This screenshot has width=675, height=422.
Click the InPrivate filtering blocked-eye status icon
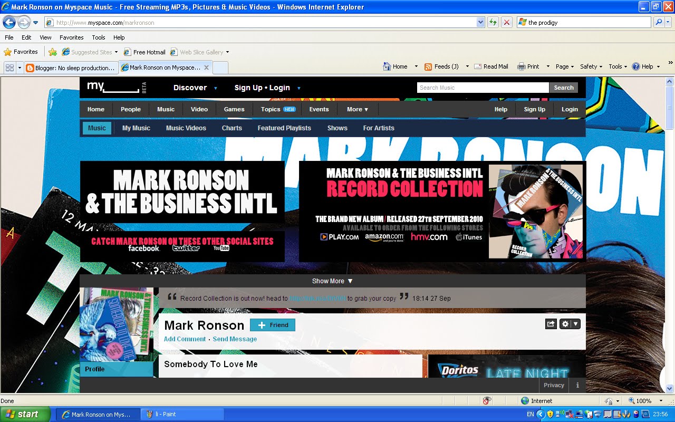pos(487,401)
